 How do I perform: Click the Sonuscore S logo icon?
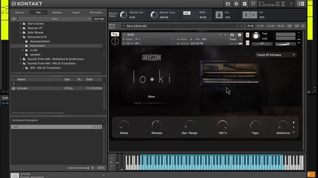pyautogui.click(x=115, y=42)
